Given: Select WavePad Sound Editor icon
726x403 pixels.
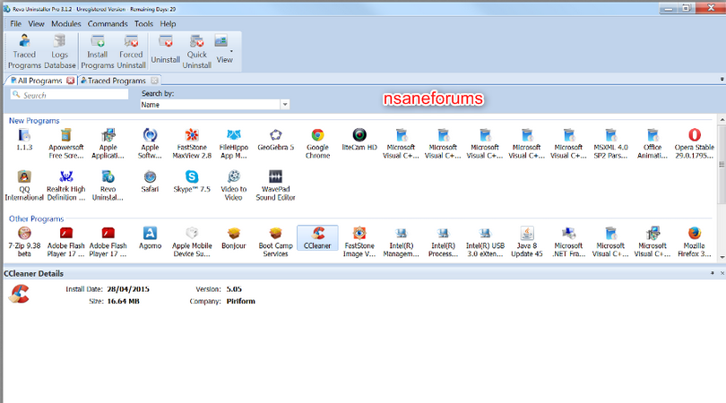Looking at the screenshot, I should (275, 185).
